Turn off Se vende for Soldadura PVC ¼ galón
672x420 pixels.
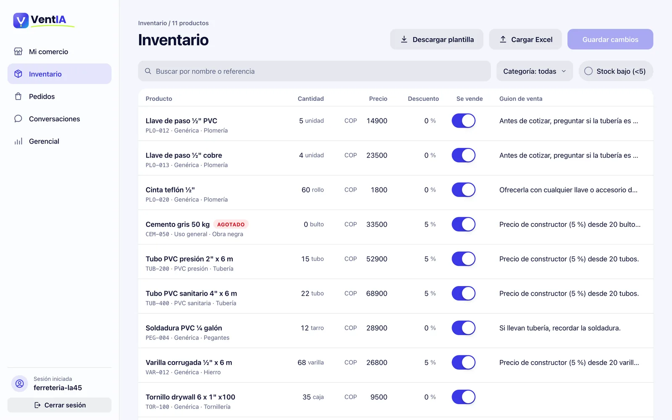[463, 328]
